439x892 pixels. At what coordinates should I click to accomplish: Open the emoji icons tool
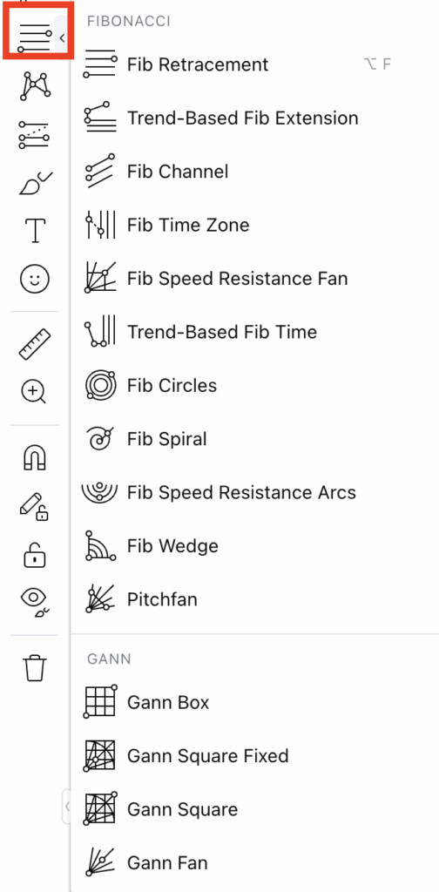(35, 279)
